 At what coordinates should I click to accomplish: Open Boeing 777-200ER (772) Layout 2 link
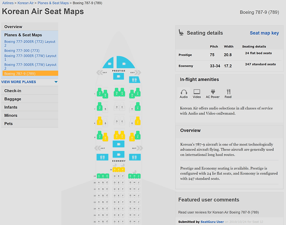30,43
